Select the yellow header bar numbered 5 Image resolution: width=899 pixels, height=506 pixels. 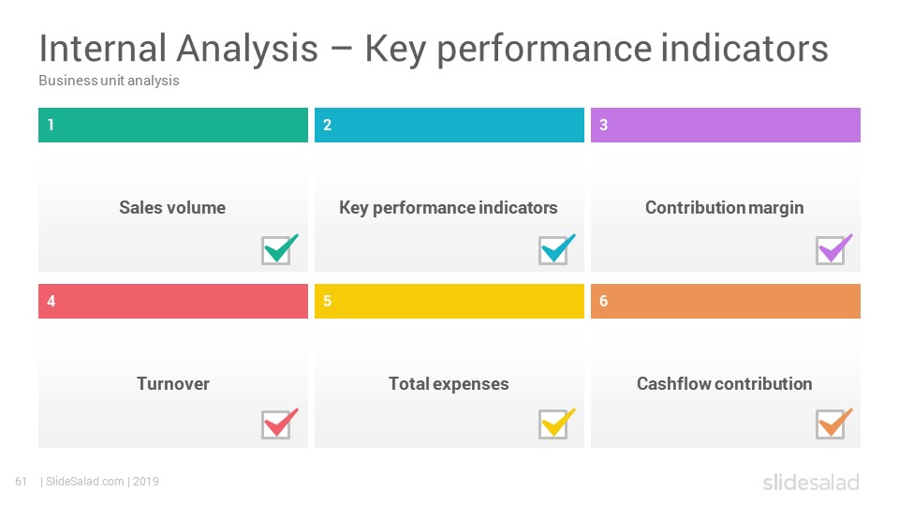click(x=449, y=301)
